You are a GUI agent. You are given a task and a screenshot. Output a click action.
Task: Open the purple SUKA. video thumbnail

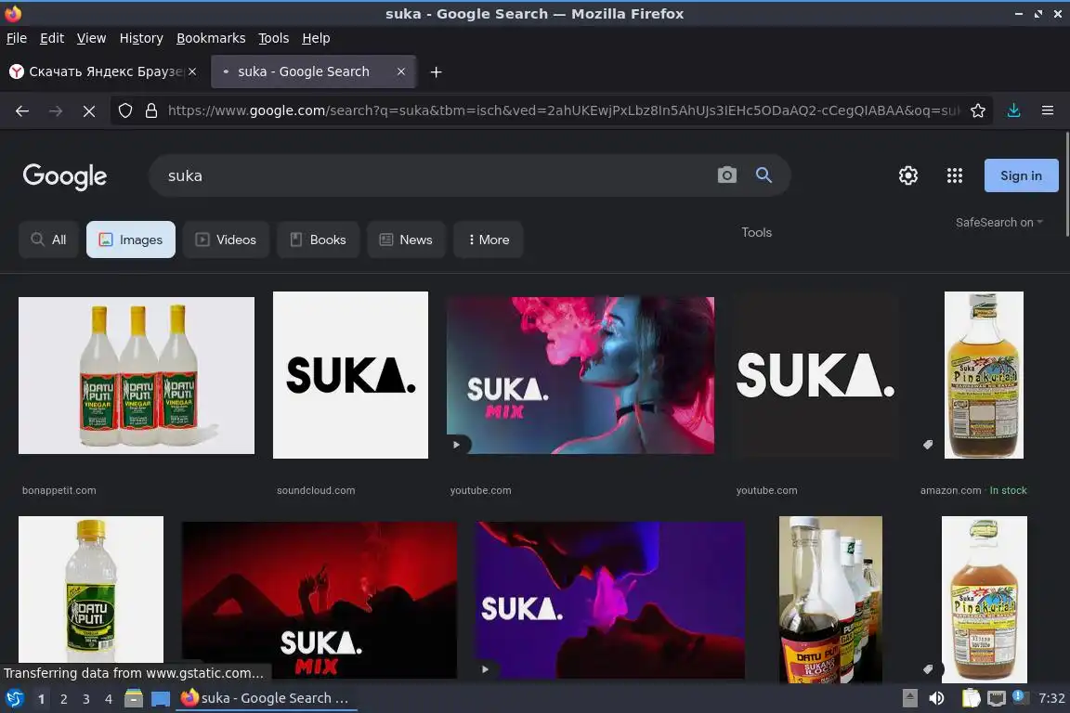pyautogui.click(x=610, y=601)
